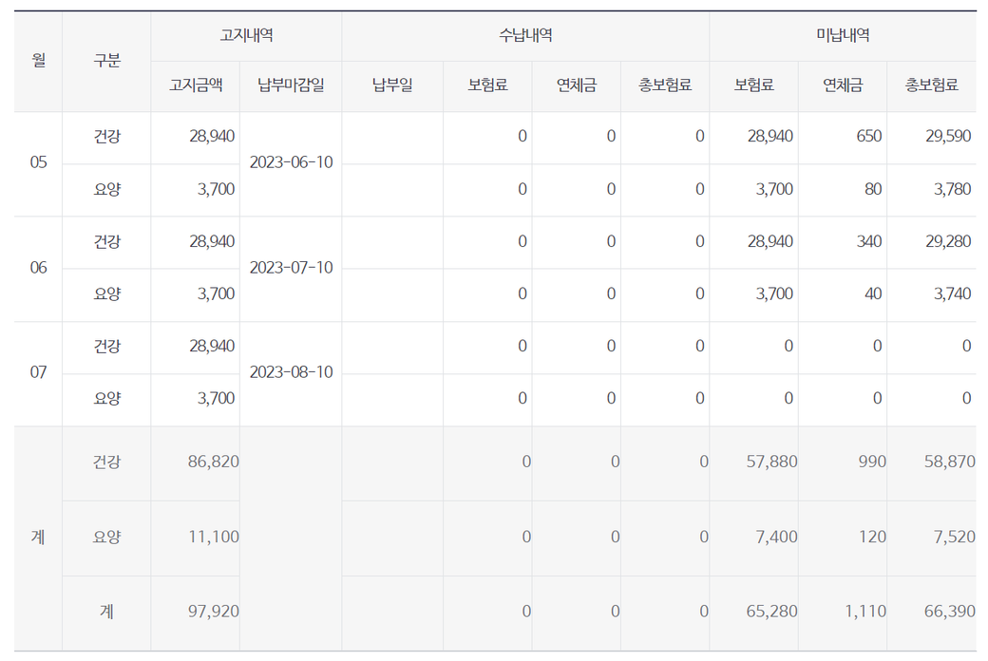This screenshot has width=988, height=661.
Task: Click the month 06 row cell
Action: pos(38,268)
